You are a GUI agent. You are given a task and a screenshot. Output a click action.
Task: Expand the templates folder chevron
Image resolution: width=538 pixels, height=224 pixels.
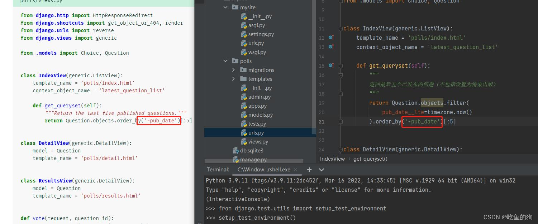(x=233, y=79)
